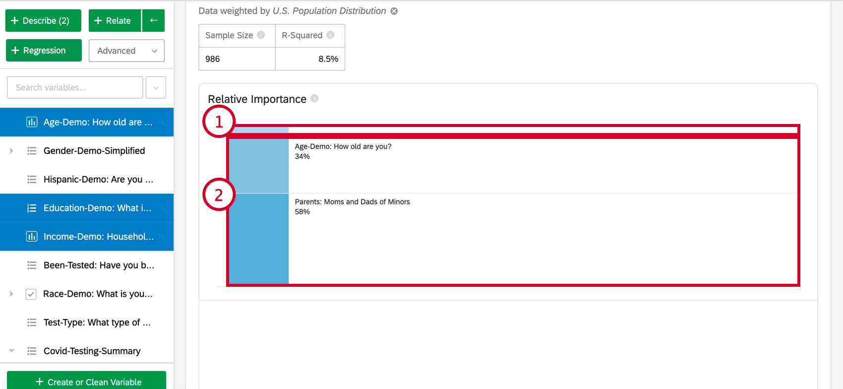Click the list icon next to Been-Tested variable

(x=31, y=265)
